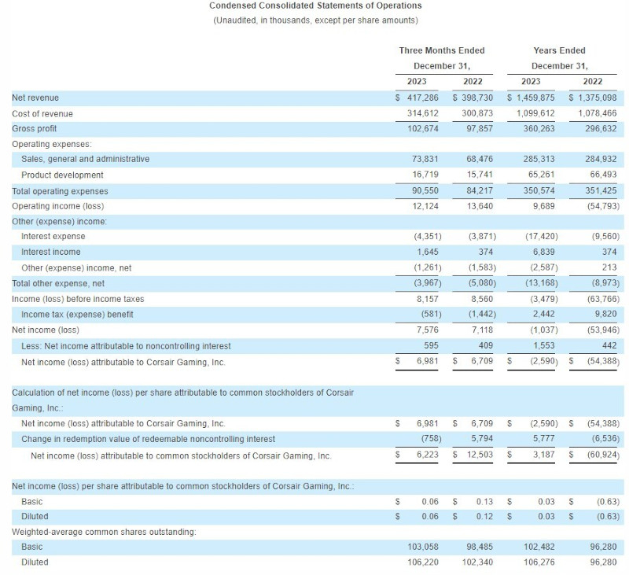Click the 1,459,875 net revenue value

point(535,98)
